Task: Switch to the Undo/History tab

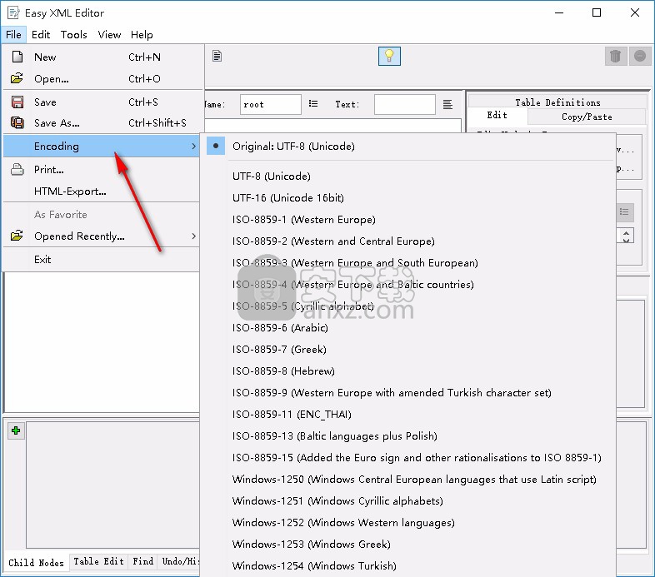Action: coord(180,561)
